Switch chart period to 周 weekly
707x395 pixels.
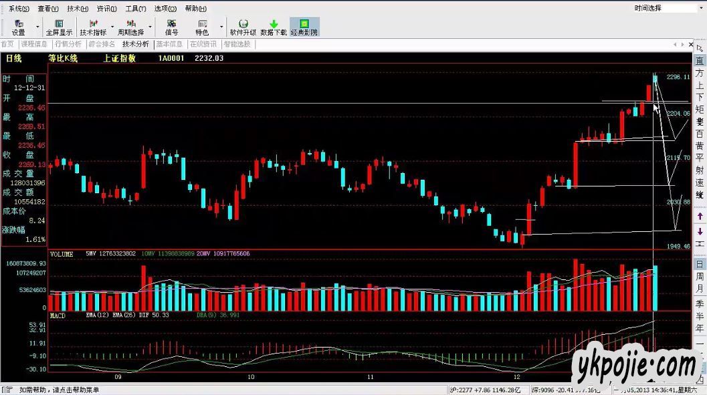tap(700, 276)
